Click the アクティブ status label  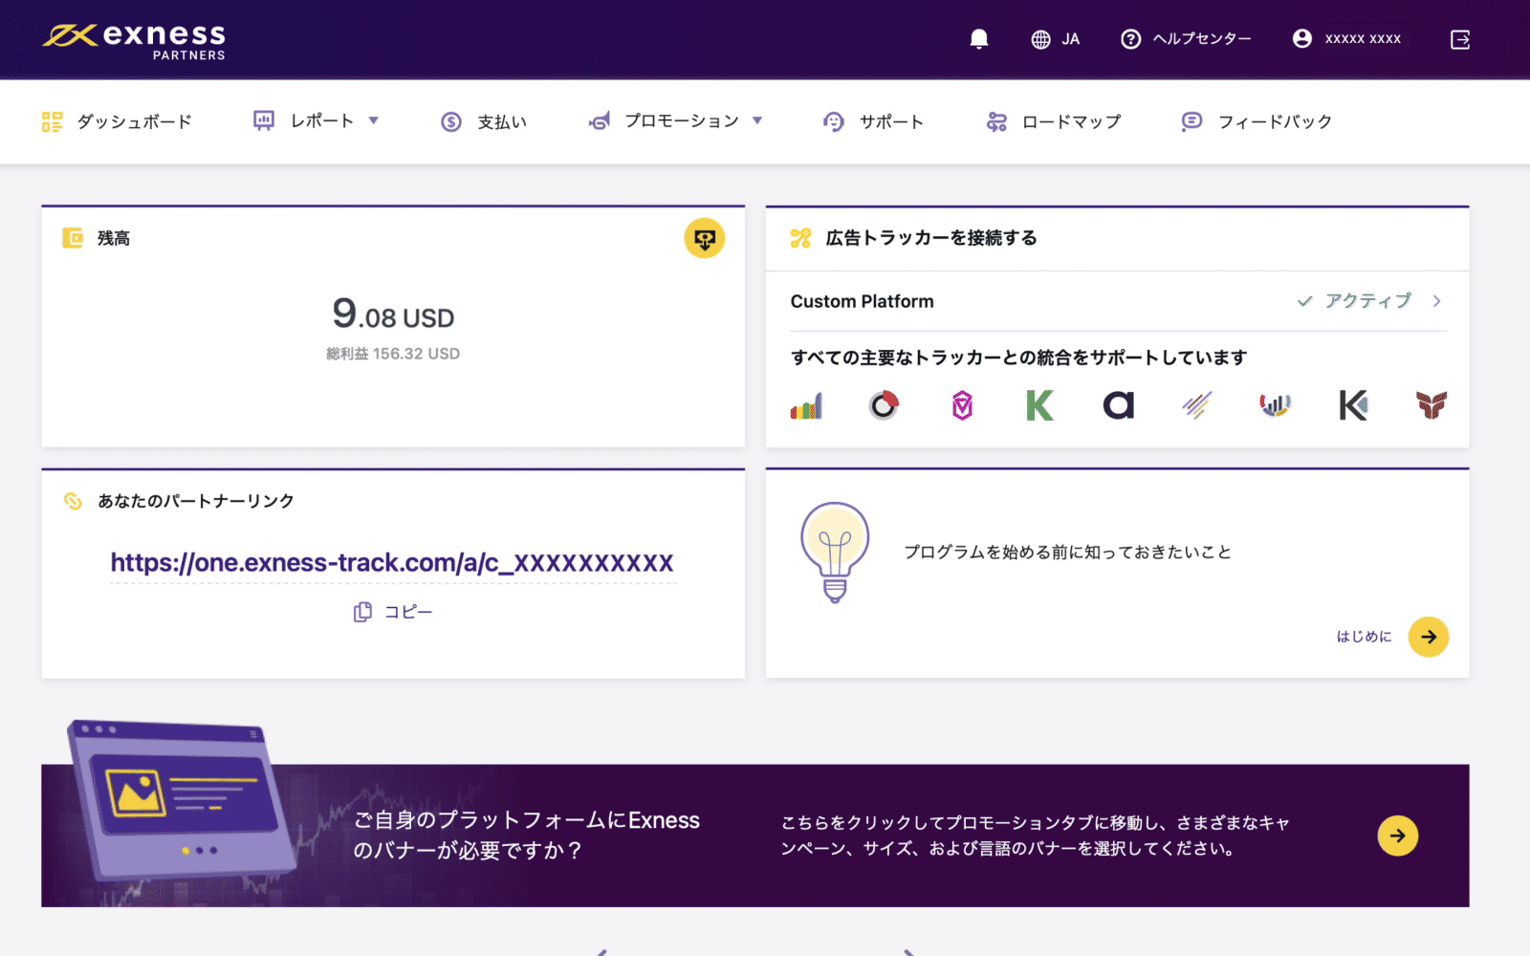[1367, 301]
